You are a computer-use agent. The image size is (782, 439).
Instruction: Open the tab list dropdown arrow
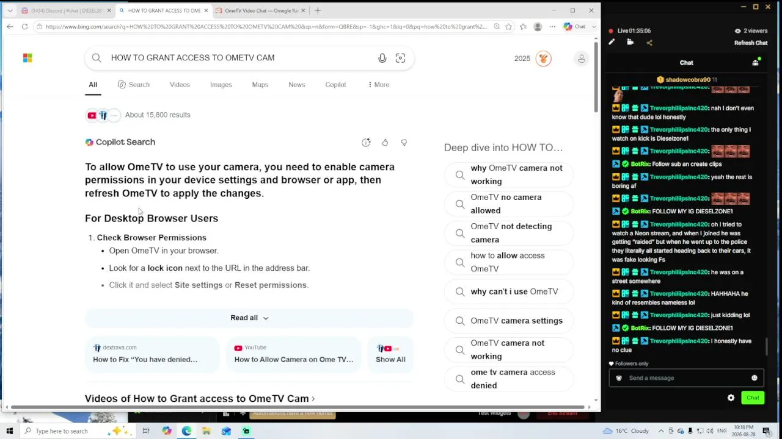tap(10, 10)
